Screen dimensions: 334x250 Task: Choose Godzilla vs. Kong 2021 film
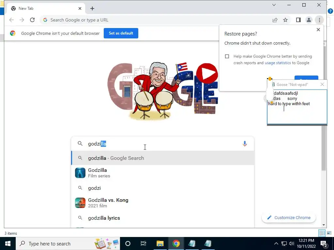click(x=163, y=203)
